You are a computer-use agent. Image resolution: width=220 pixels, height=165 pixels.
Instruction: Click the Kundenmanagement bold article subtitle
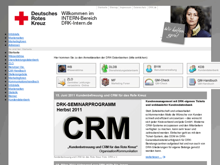(x=175, y=103)
